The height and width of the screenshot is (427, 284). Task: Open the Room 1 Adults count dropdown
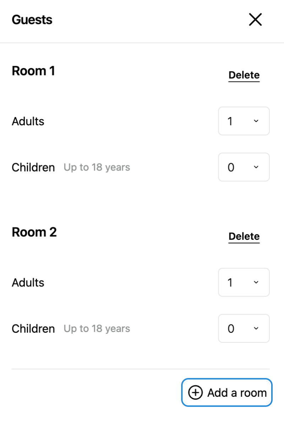click(244, 121)
